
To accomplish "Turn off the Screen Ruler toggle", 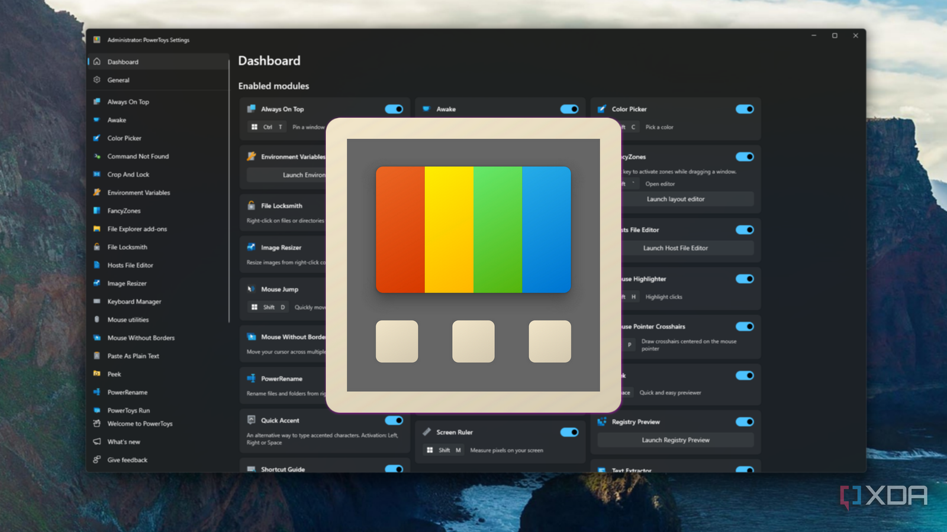I will 569,432.
